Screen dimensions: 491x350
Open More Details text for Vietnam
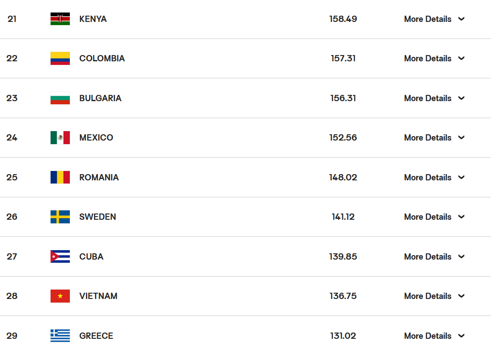[x=428, y=296]
